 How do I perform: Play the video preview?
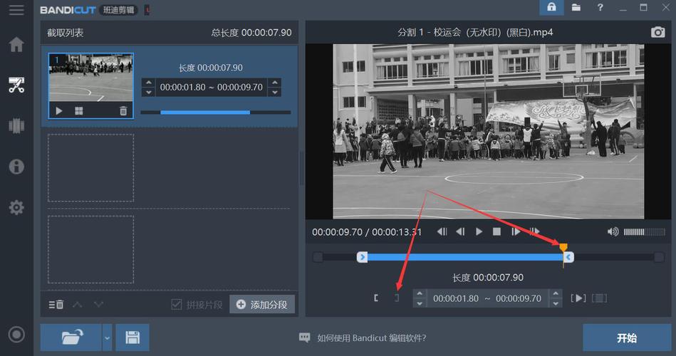click(479, 232)
